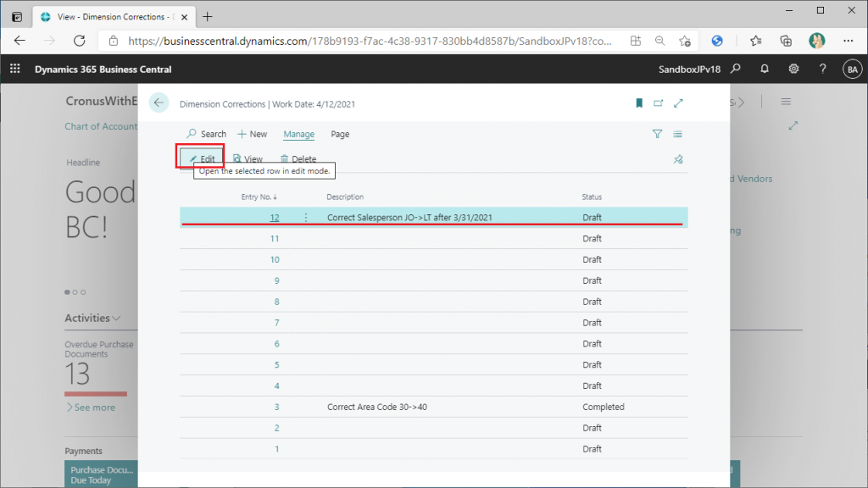Click Edit to open selected row
The width and height of the screenshot is (868, 488).
[x=202, y=159]
